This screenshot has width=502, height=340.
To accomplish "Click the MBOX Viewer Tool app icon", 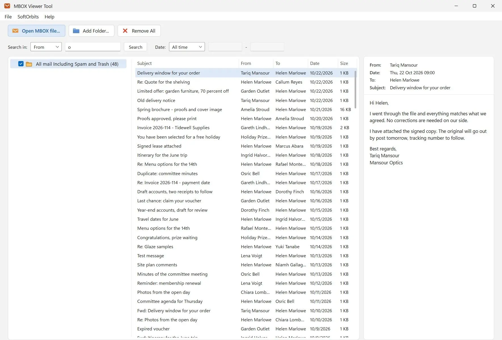I will click(x=7, y=6).
